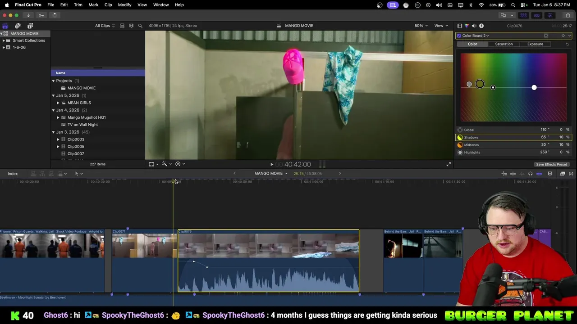
Task: Open the Select tool dropdown
Action: (x=78, y=174)
